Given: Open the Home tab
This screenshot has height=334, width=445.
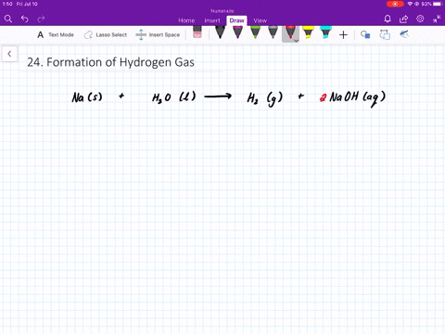Looking at the screenshot, I should tap(186, 20).
